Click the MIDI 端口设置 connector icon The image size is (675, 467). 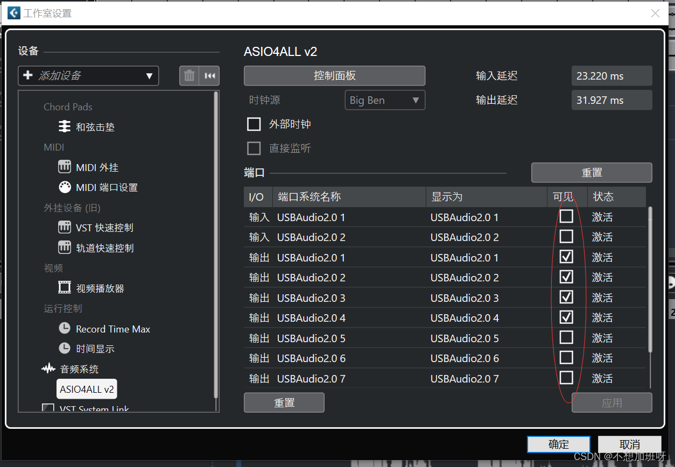tap(65, 187)
